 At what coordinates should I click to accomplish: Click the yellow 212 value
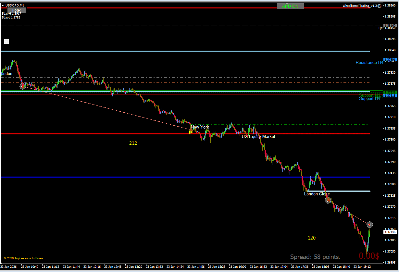coord(133,143)
